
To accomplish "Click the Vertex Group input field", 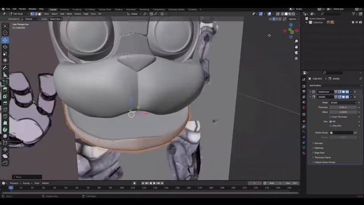I will (341, 133).
